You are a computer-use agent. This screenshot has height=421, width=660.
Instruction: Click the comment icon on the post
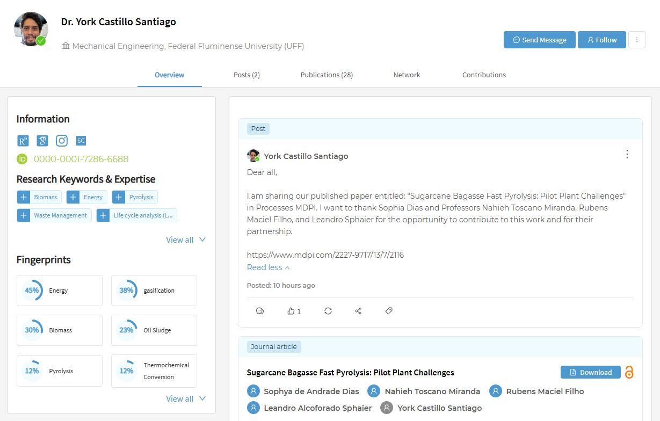coord(260,311)
